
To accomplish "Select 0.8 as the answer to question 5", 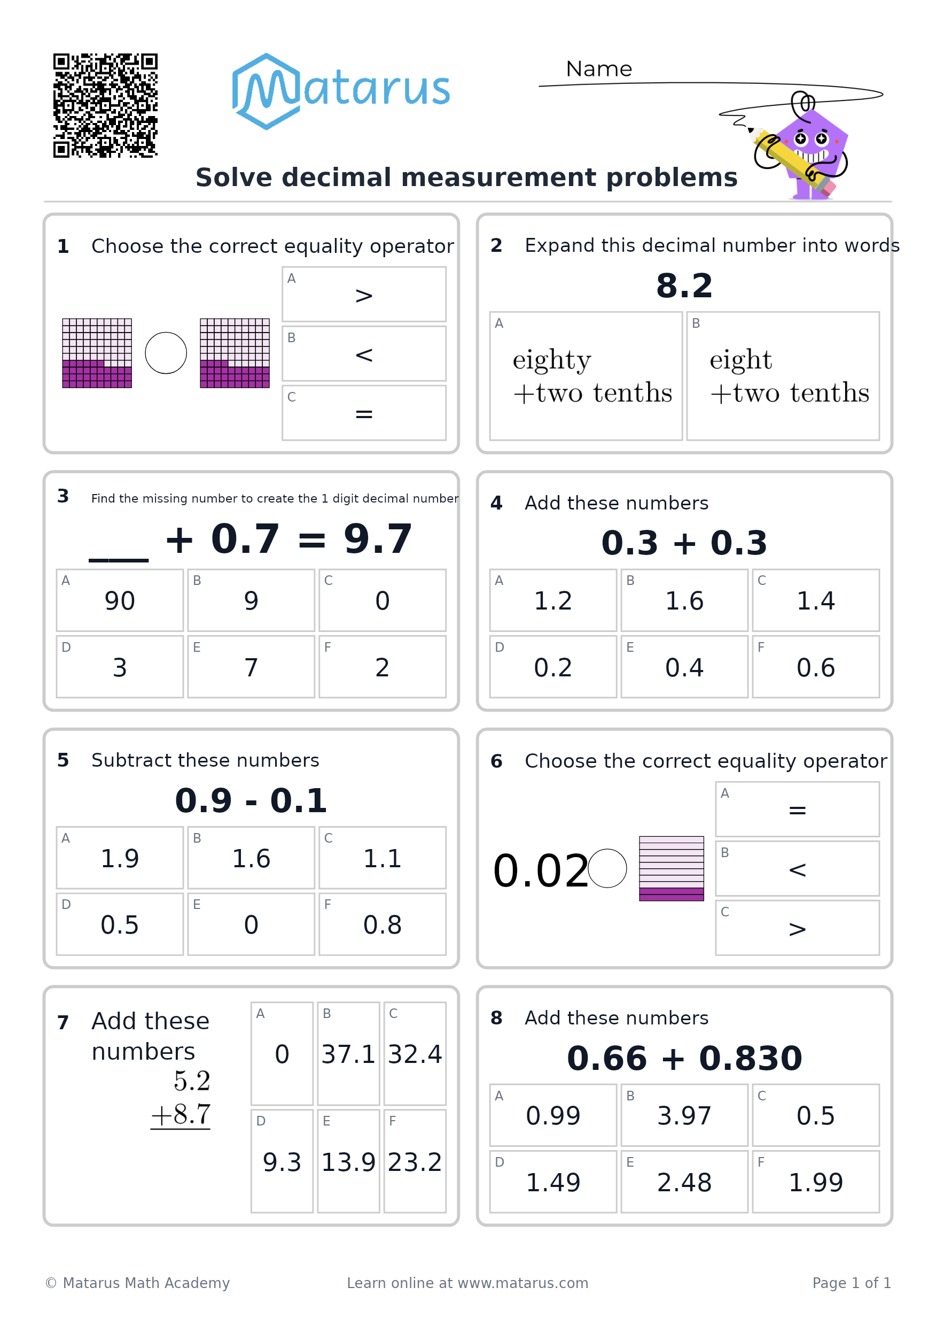I will (382, 924).
